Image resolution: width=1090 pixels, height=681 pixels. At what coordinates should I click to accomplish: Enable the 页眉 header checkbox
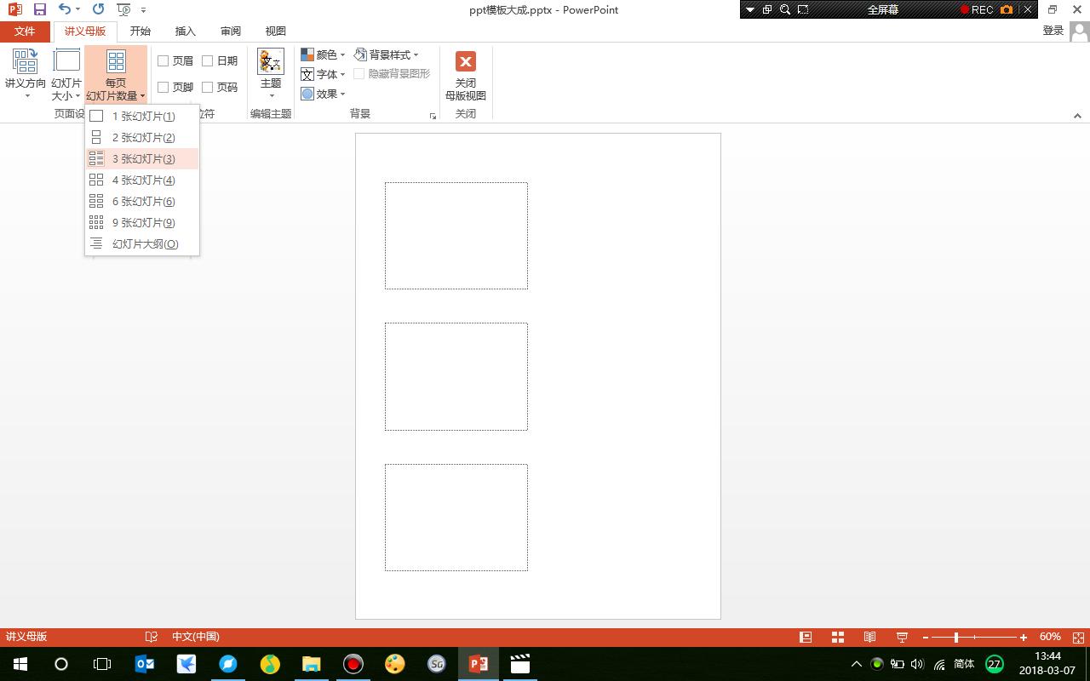[x=163, y=60]
